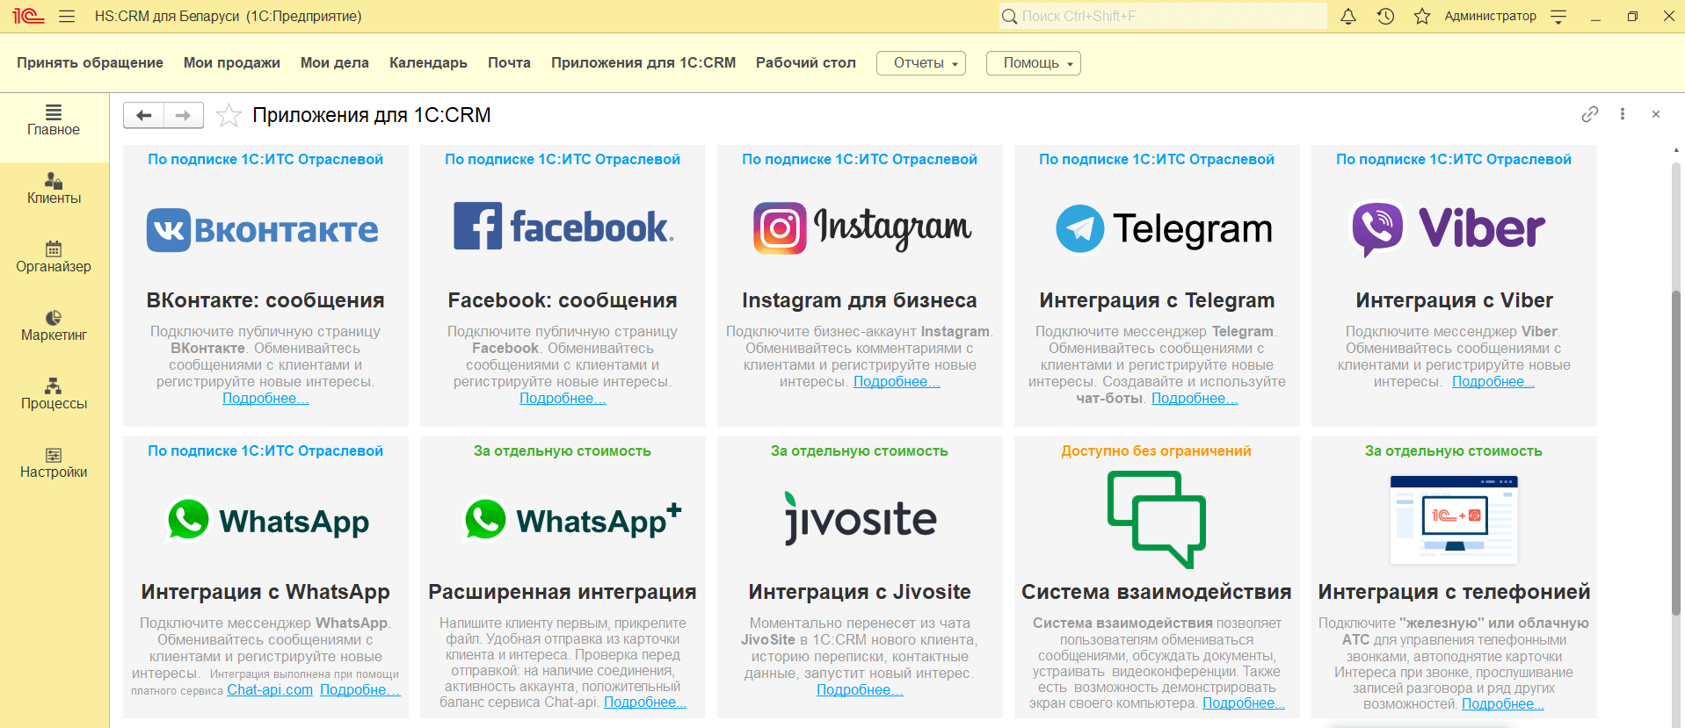Viewport: 1685px width, 728px height.
Task: Click the Система взаимодействия chat icon
Action: [1157, 519]
